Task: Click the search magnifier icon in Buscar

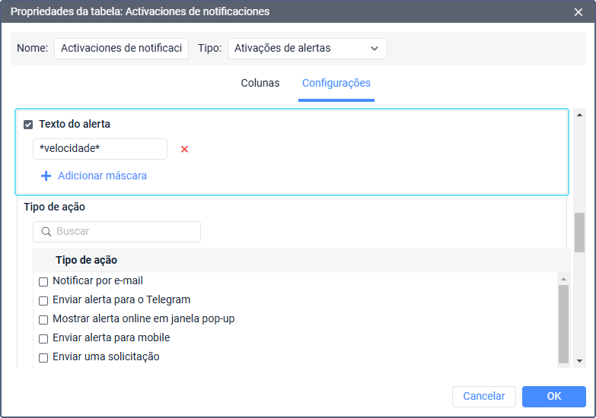Action: [46, 232]
